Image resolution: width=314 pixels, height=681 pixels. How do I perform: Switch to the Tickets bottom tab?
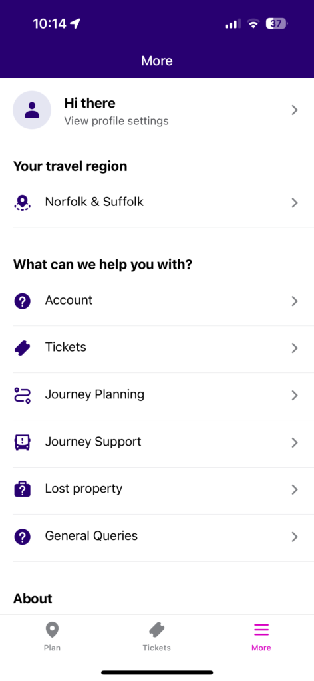pyautogui.click(x=157, y=636)
